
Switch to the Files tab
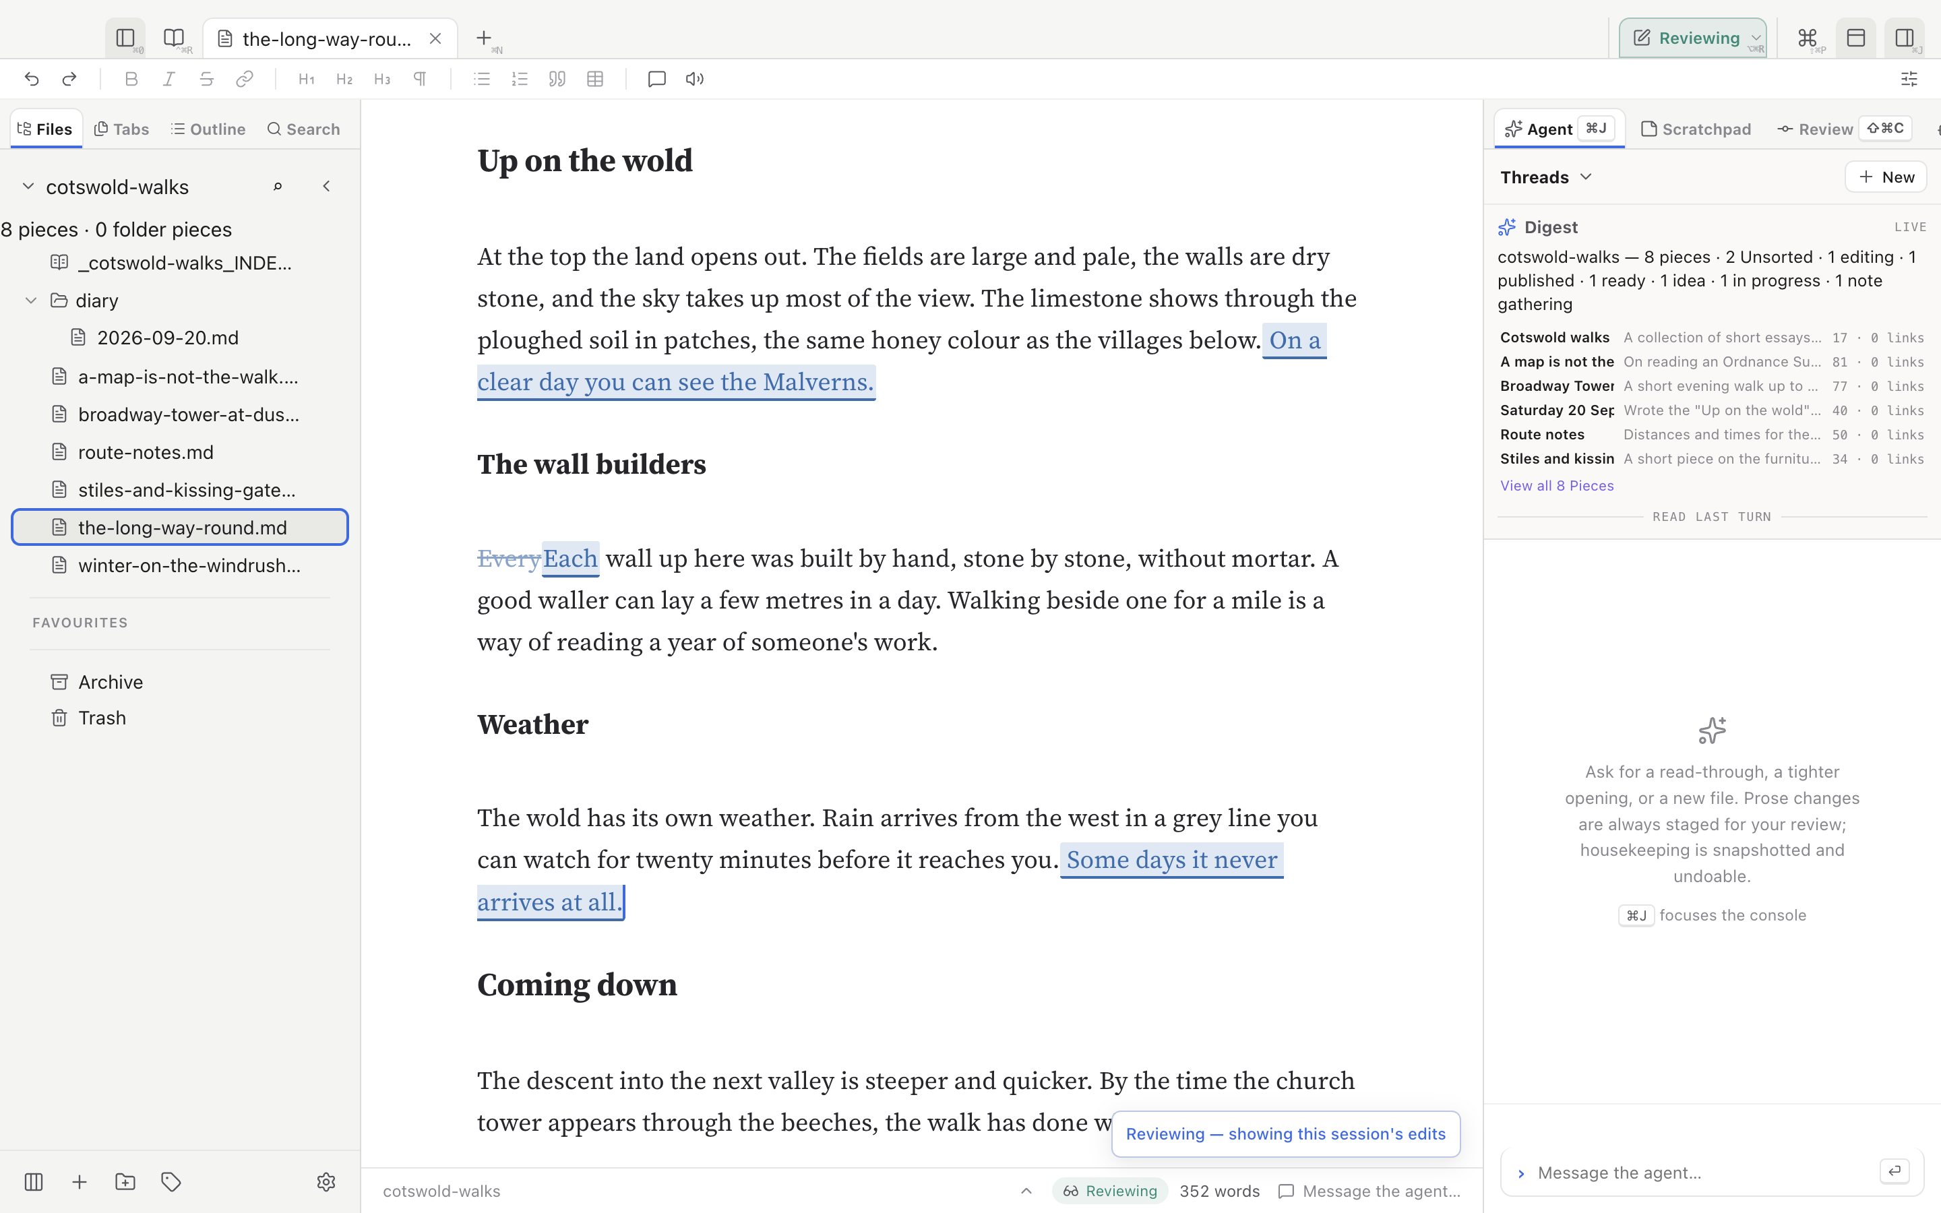tap(46, 129)
